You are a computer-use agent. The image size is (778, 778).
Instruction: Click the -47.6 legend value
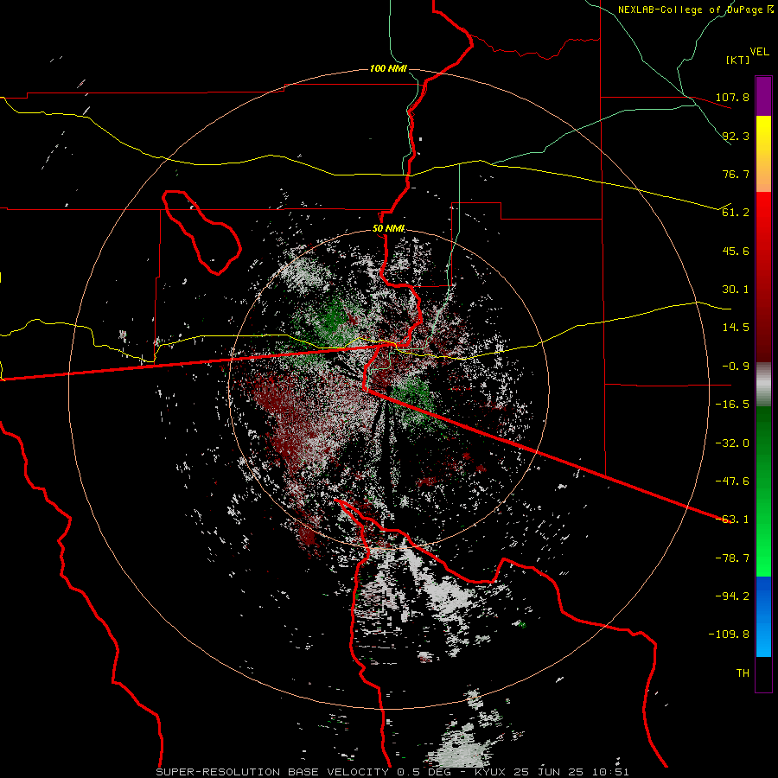pyautogui.click(x=732, y=481)
